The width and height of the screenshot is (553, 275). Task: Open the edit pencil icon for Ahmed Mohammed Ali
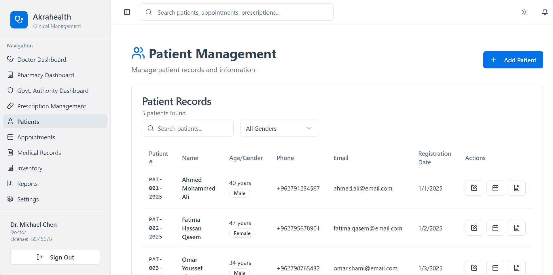click(x=474, y=188)
